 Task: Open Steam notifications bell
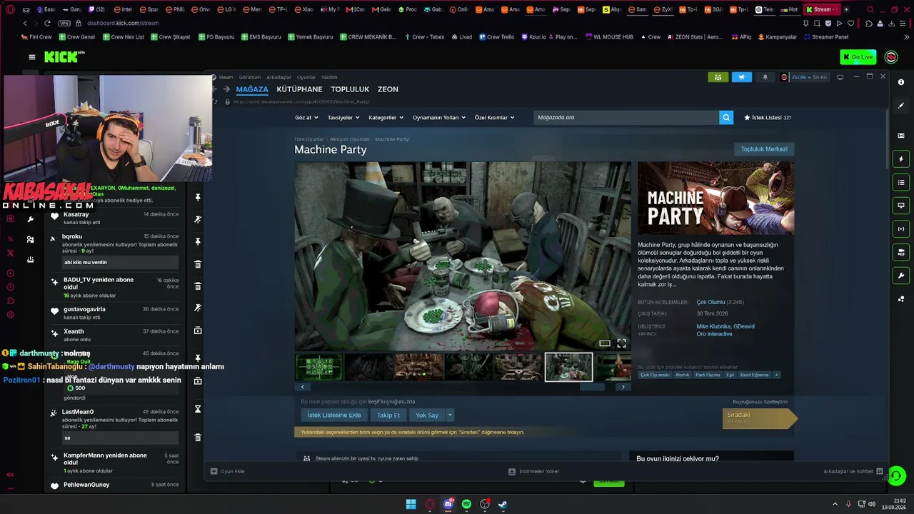point(765,77)
